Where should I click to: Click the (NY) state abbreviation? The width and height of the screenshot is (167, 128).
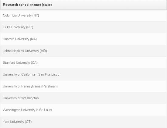pyautogui.click(x=36, y=16)
